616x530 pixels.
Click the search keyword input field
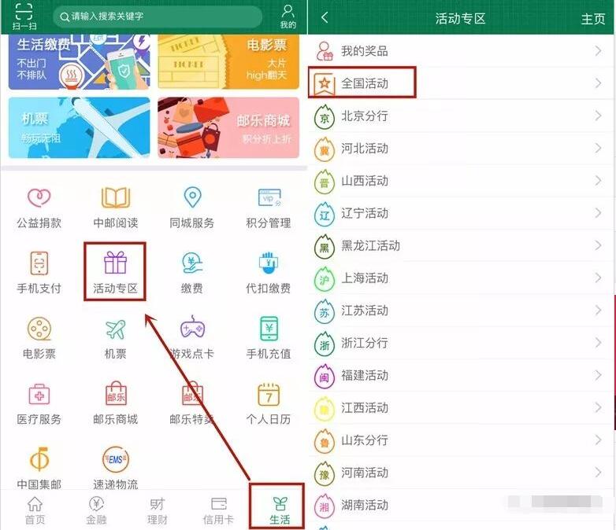point(158,17)
